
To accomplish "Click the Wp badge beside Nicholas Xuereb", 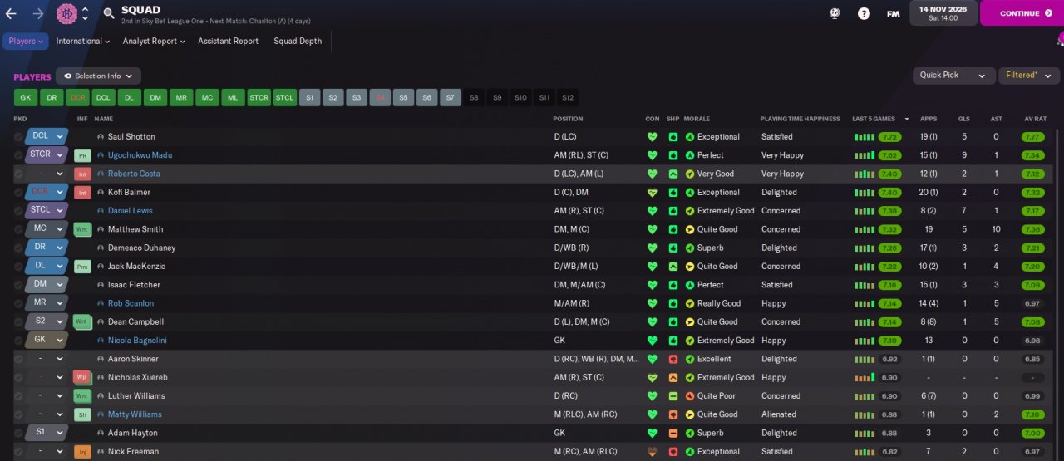I will (x=82, y=377).
